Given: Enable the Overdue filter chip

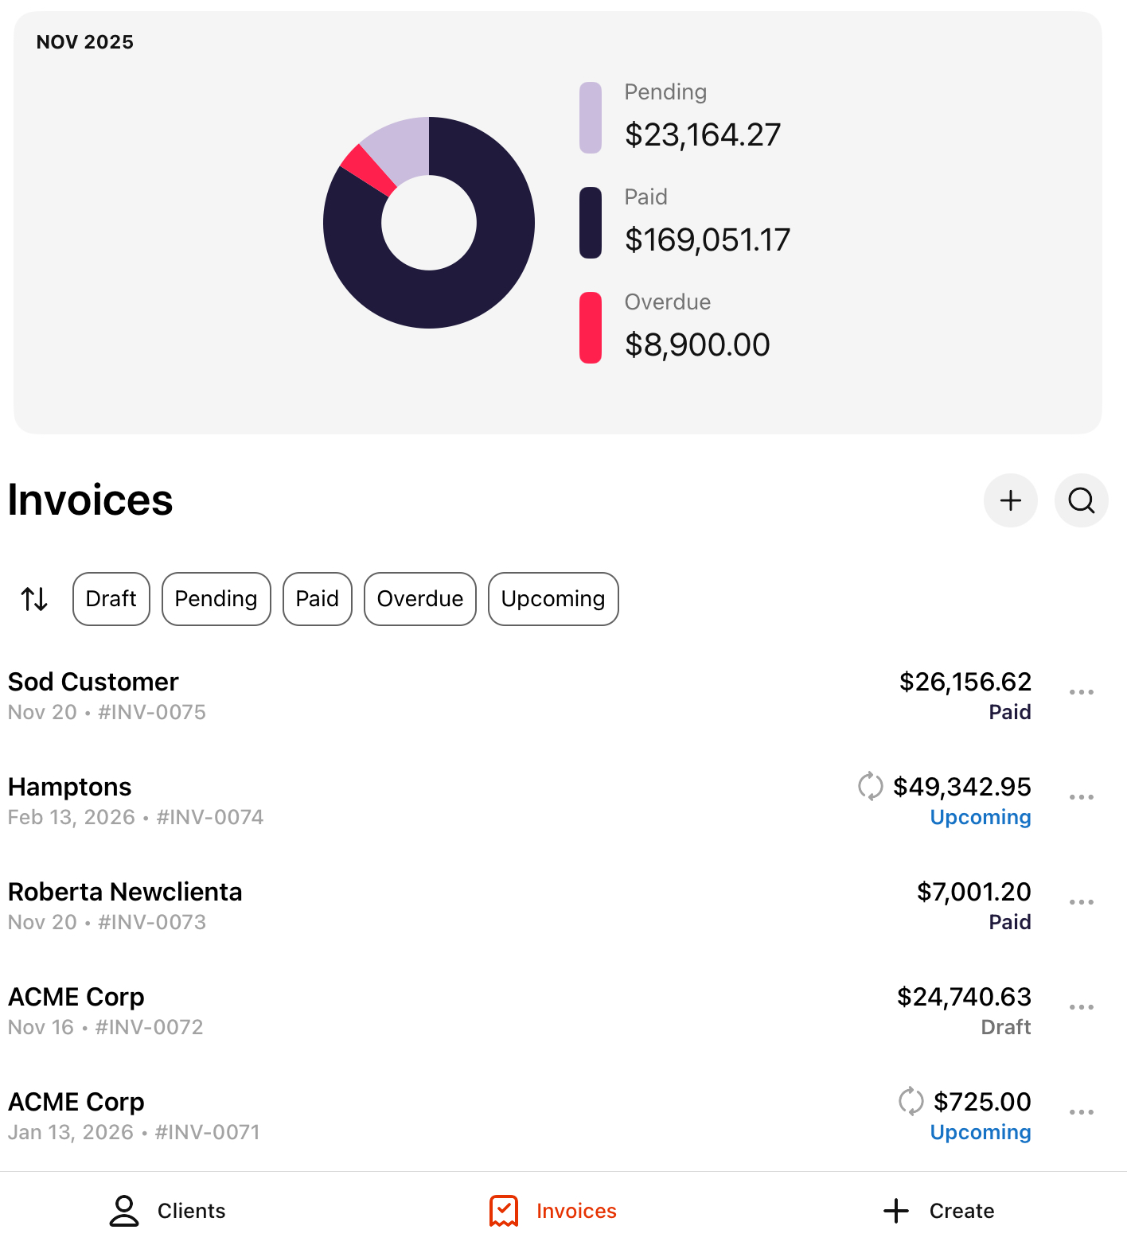Looking at the screenshot, I should pos(419,599).
